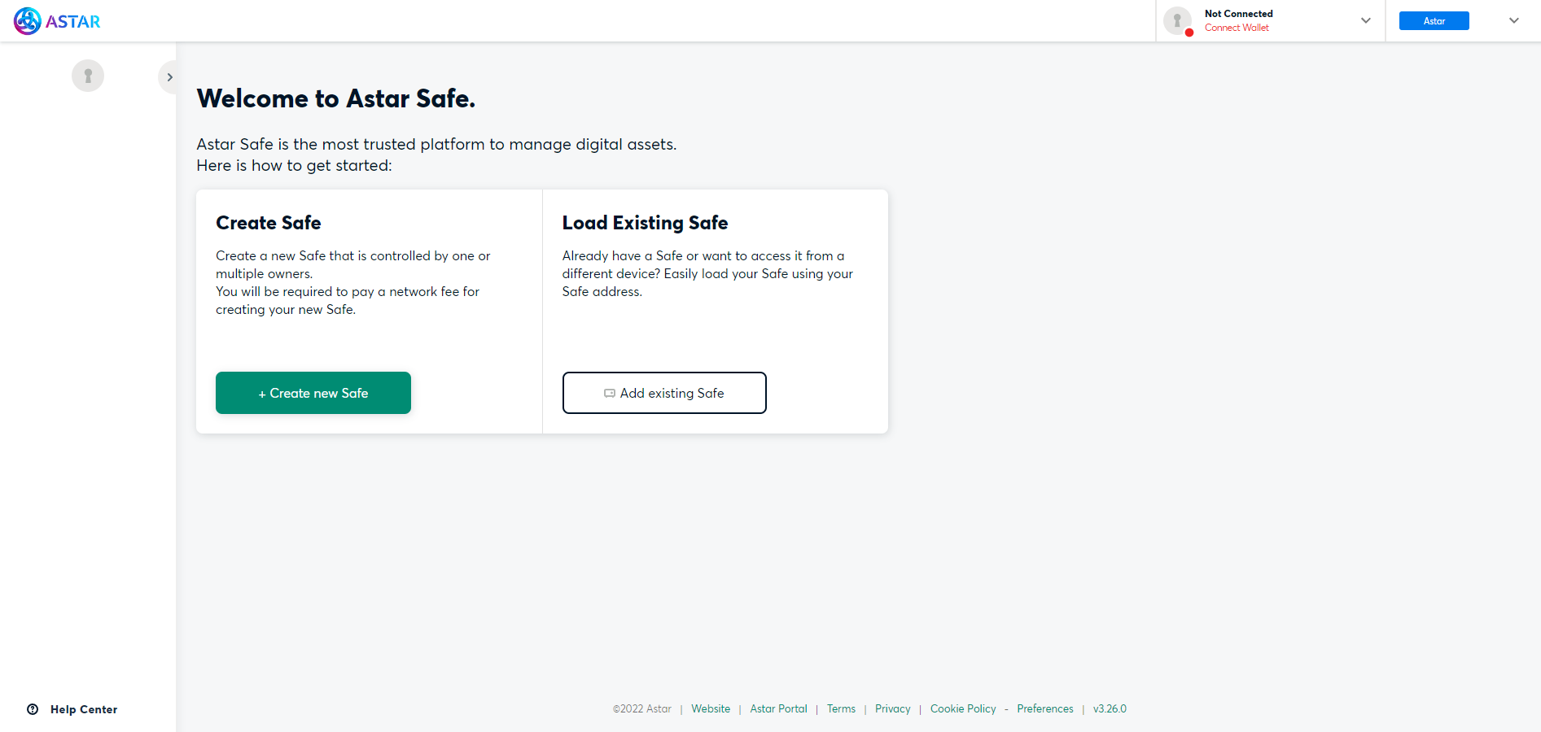Click the Astar logo in header
The height and width of the screenshot is (732, 1541).
[57, 21]
